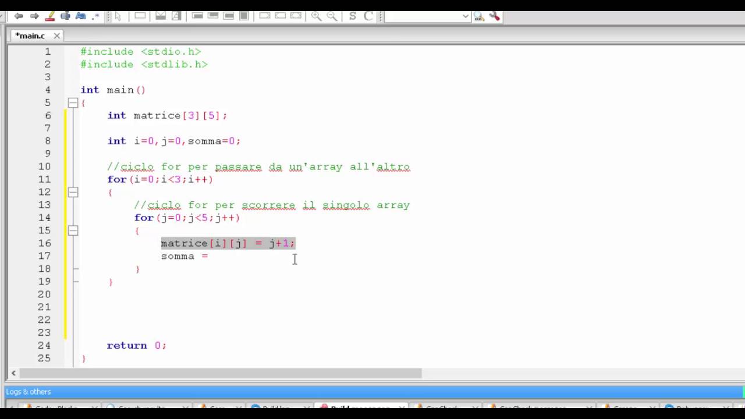Viewport: 745px width, 419px height.
Task: Click the single rectangle instruction icon
Action: [x=140, y=16]
